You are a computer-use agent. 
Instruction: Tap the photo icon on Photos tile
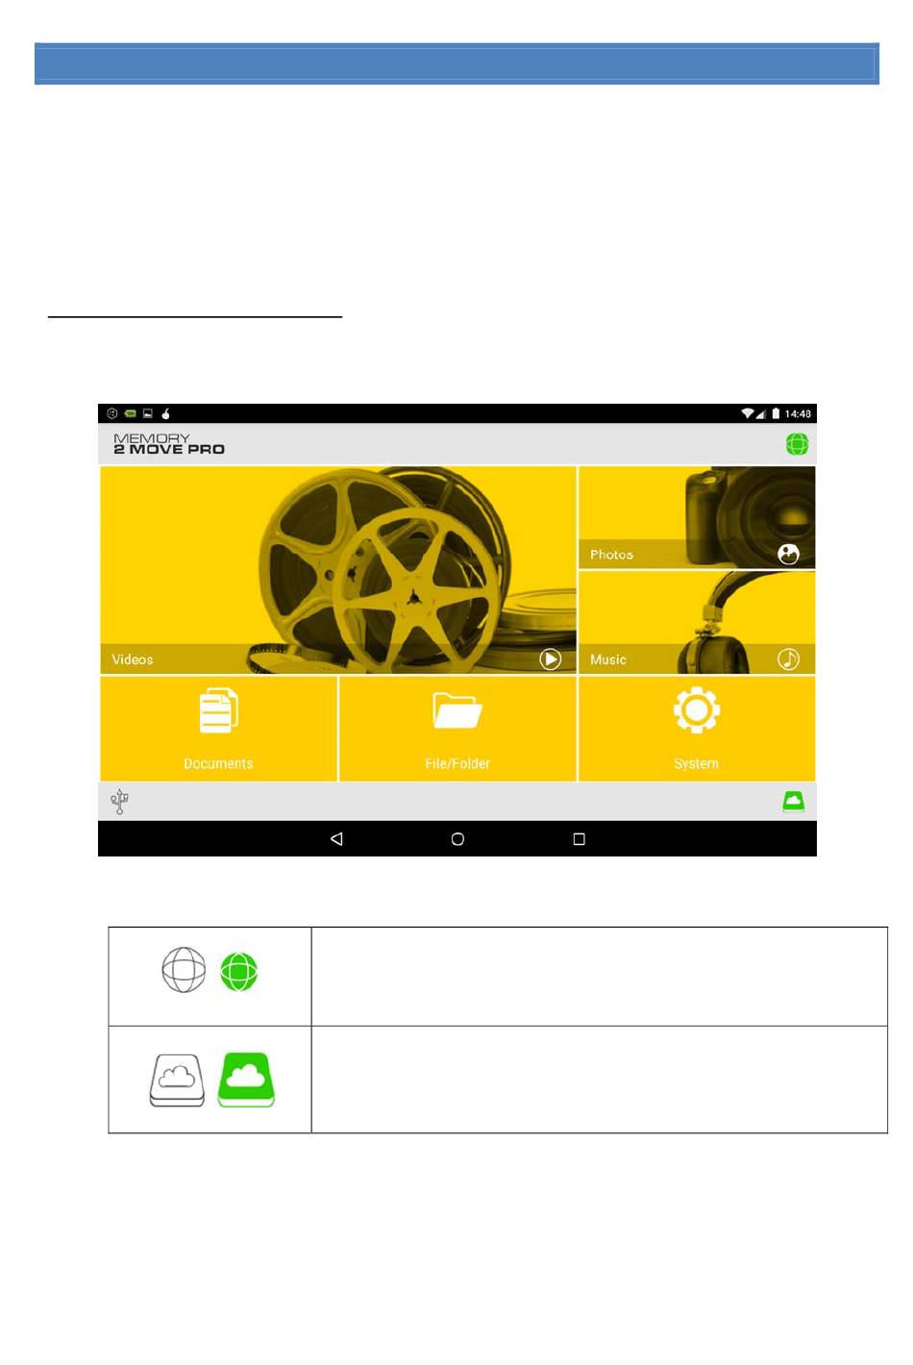pos(788,555)
